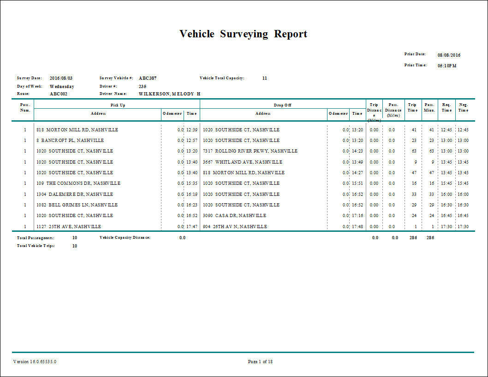This screenshot has height=377, width=488.
Task: Click the Vehicle Total Capacity value 11
Action: pos(264,78)
